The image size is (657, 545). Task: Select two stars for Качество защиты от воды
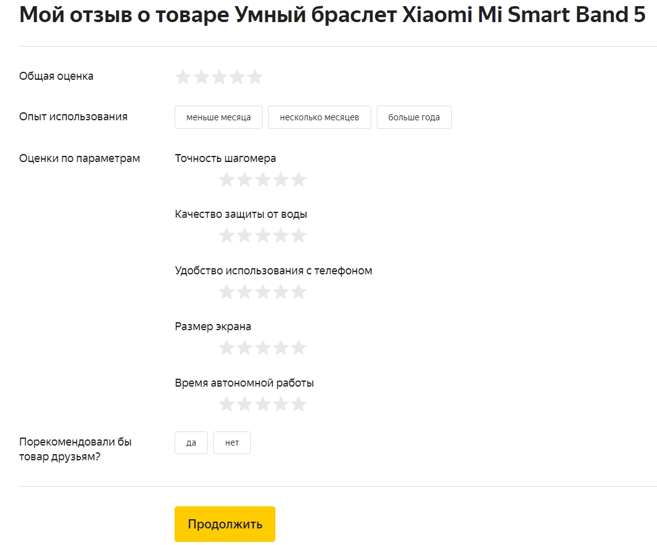pyautogui.click(x=244, y=235)
